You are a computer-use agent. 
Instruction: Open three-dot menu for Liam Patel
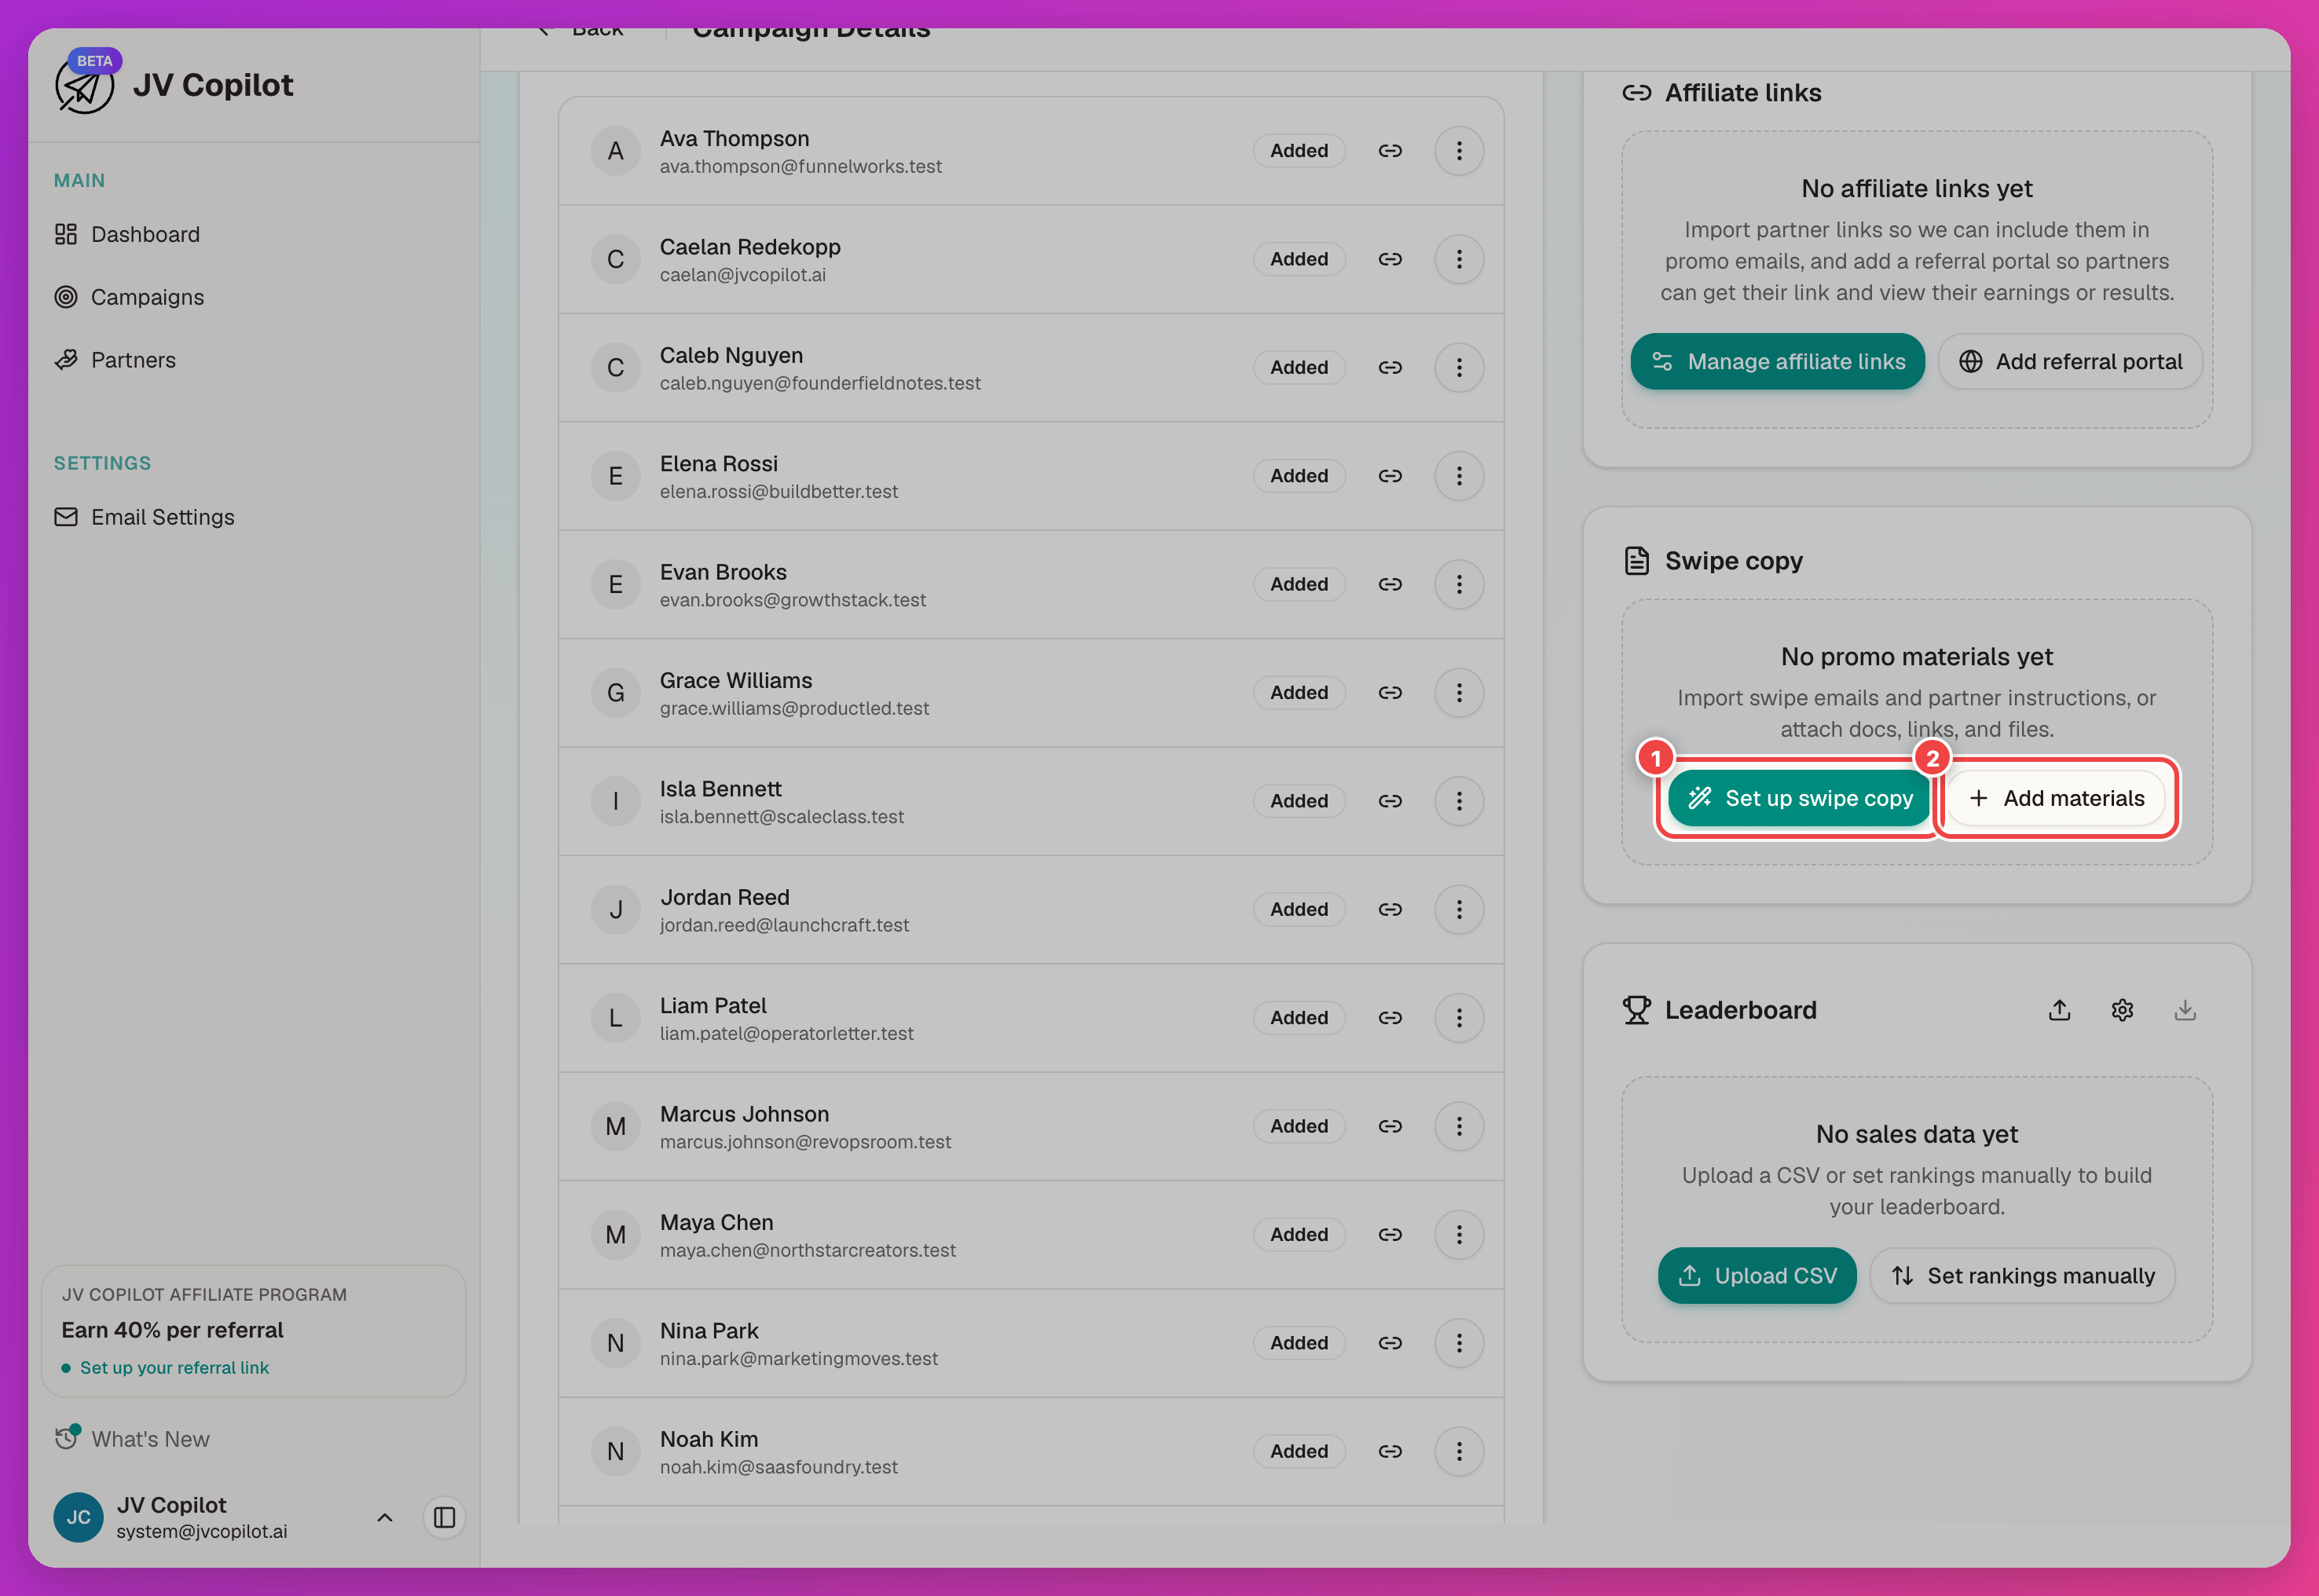[1459, 1018]
